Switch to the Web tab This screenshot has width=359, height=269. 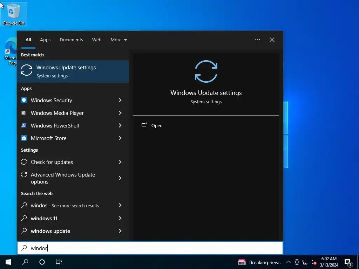tap(97, 40)
